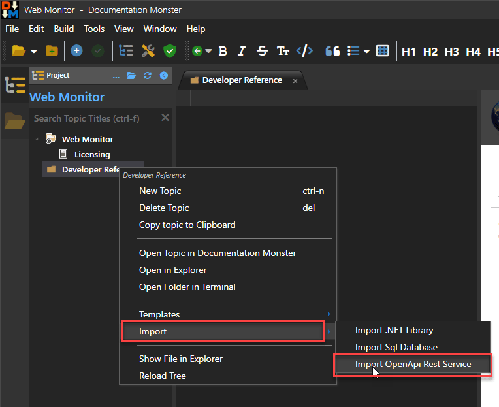
Task: Refresh the Project panel
Action: click(x=148, y=76)
